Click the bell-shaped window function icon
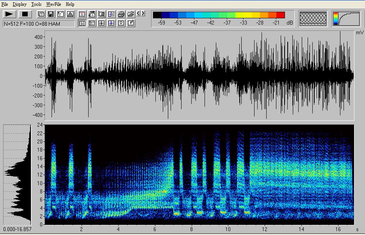This screenshot has width=365, height=235. pos(70,14)
